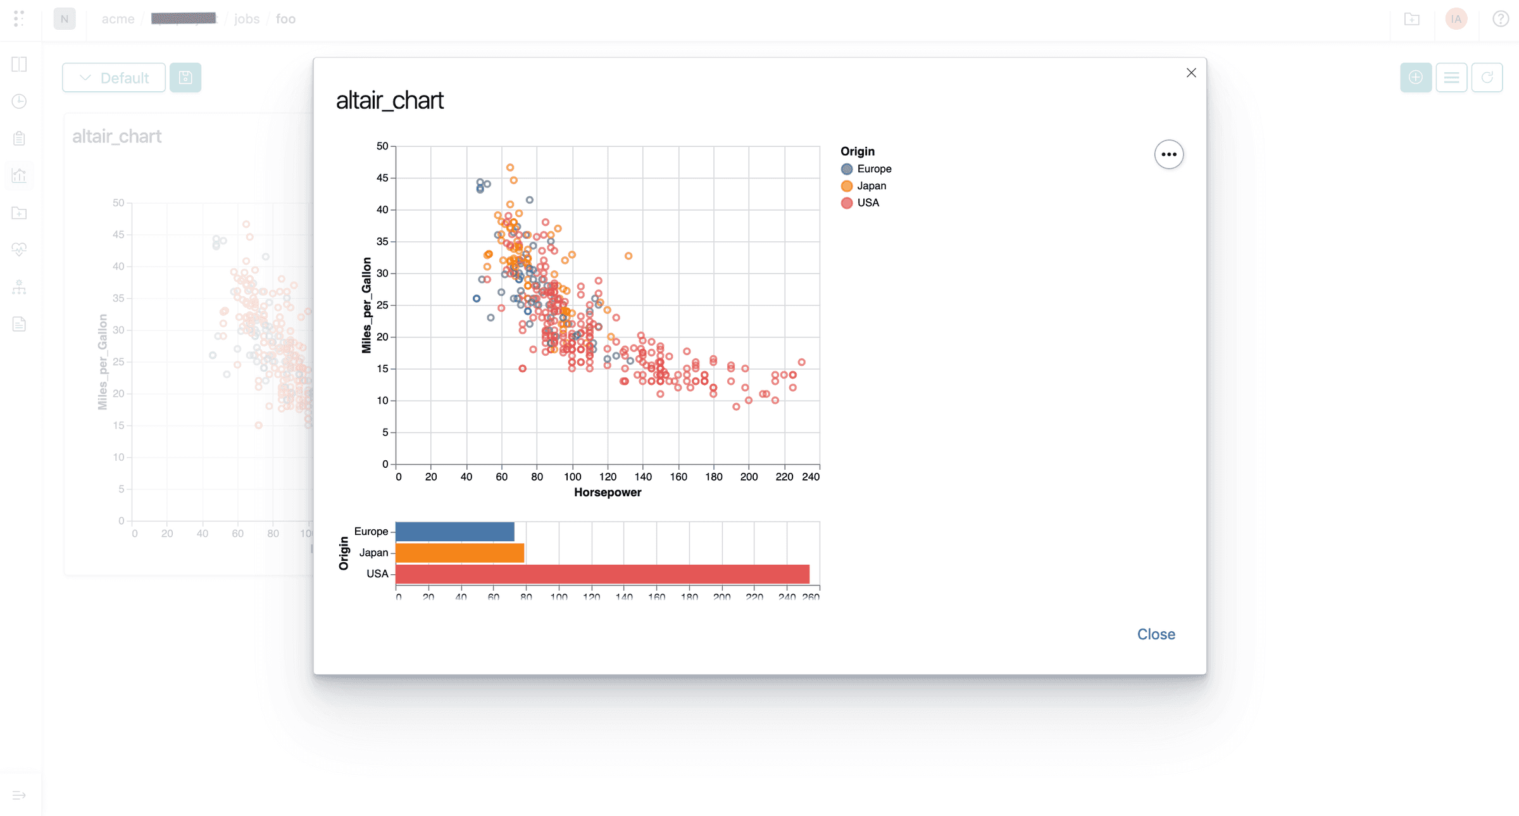Toggle the USA series in the legend
1519x816 pixels.
pyautogui.click(x=868, y=203)
